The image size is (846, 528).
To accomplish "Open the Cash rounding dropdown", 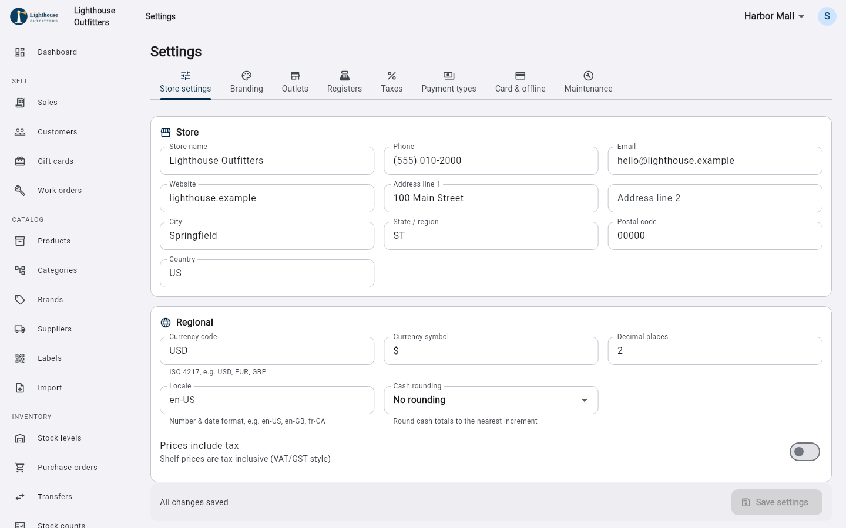I will (x=491, y=400).
